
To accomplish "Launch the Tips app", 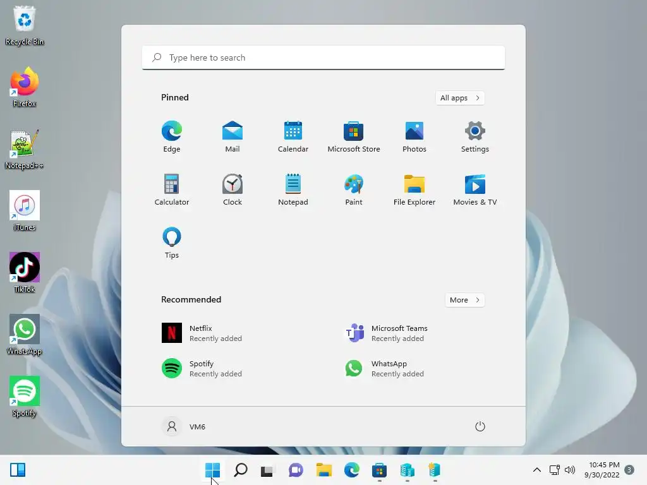I will [172, 243].
